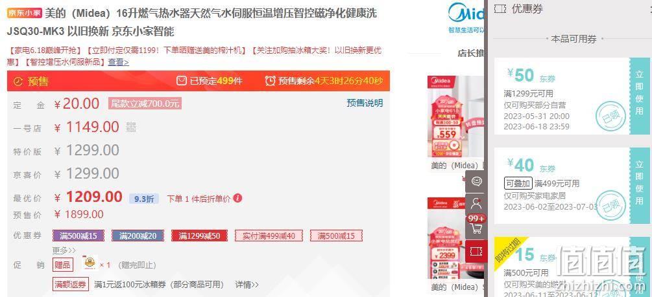
Task: Open the customer service chat icon
Action: (x=477, y=181)
